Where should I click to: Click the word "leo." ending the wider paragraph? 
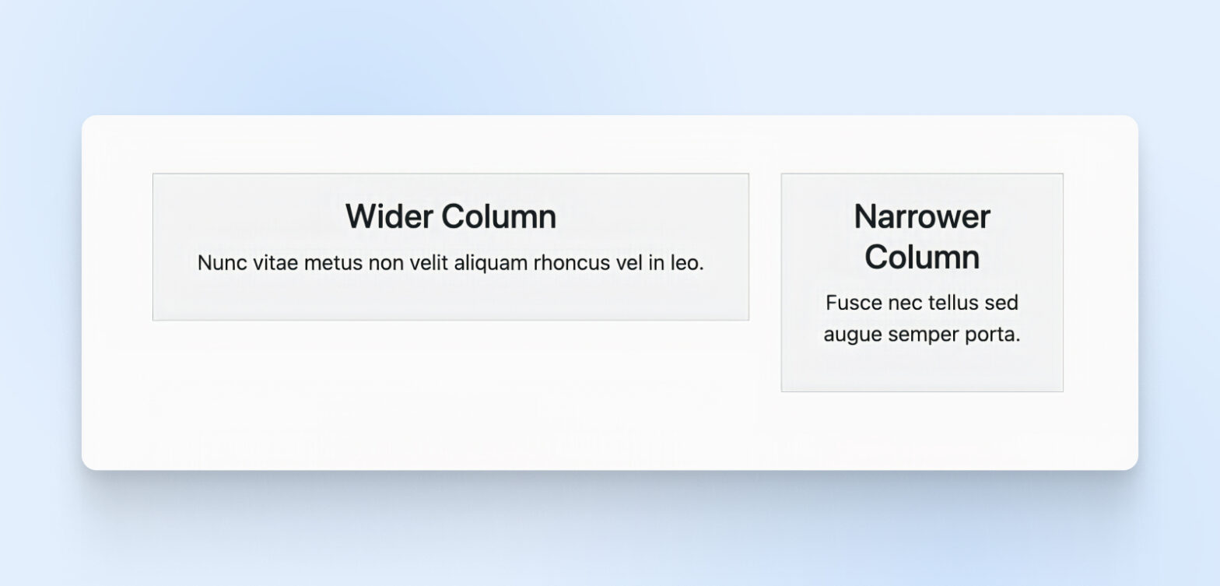(687, 263)
